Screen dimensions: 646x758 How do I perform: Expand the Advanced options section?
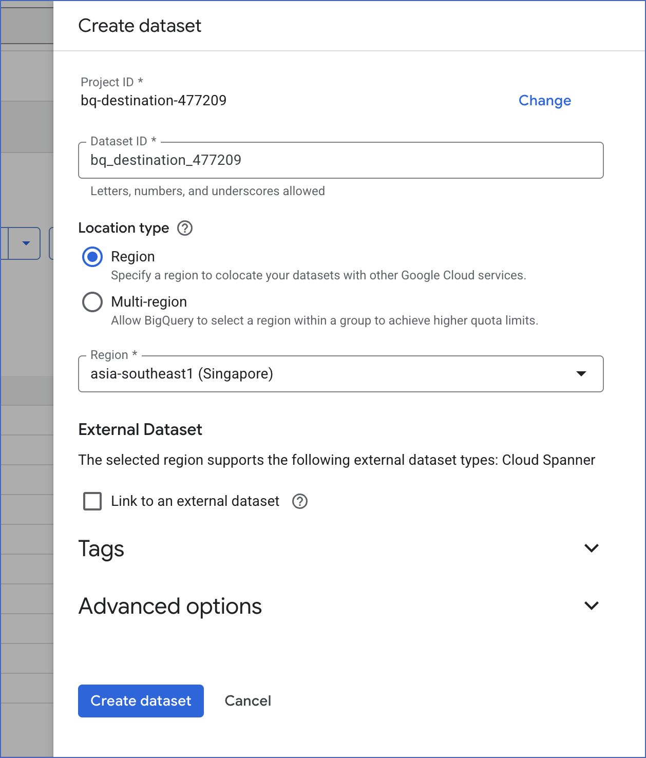pyautogui.click(x=170, y=606)
